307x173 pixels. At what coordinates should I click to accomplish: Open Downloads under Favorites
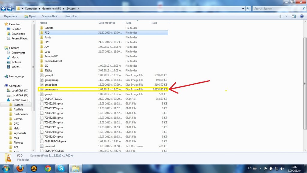click(18, 34)
